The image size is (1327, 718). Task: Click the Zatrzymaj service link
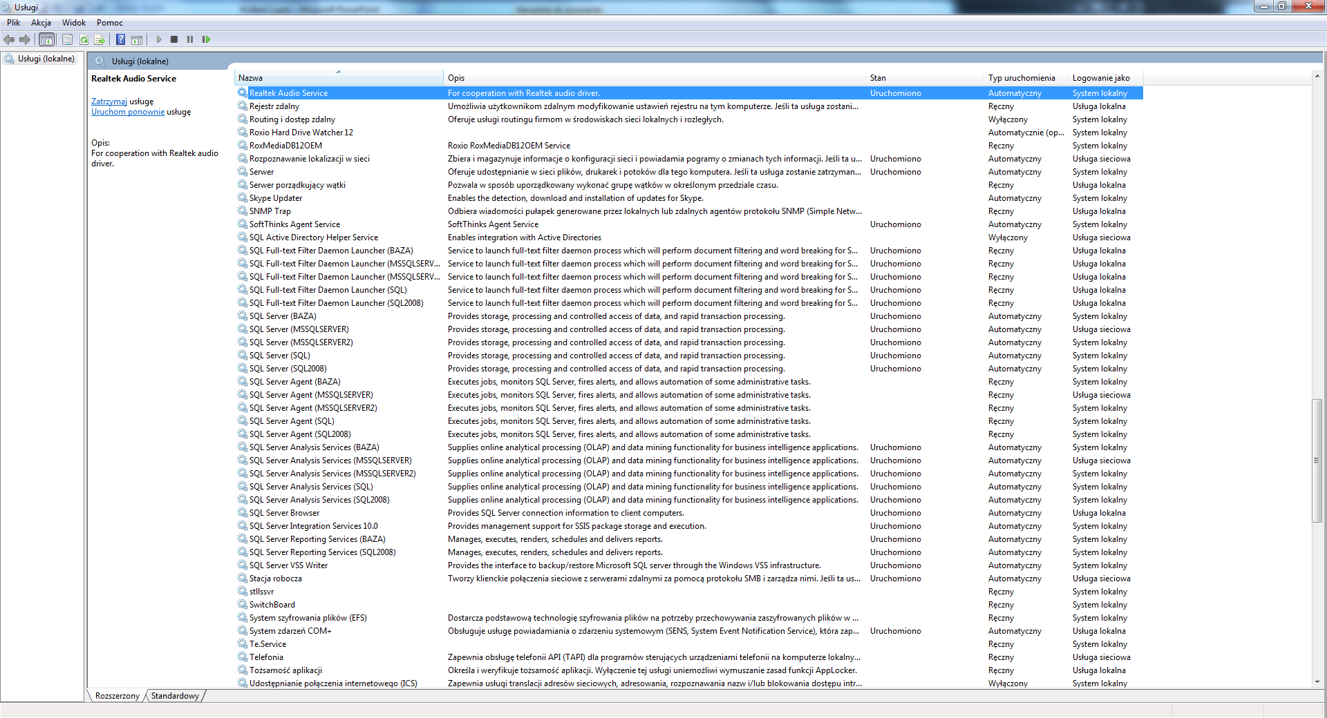(109, 101)
